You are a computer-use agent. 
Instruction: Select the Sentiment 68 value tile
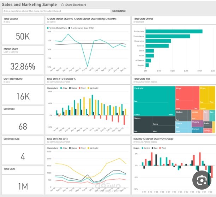click(23, 120)
